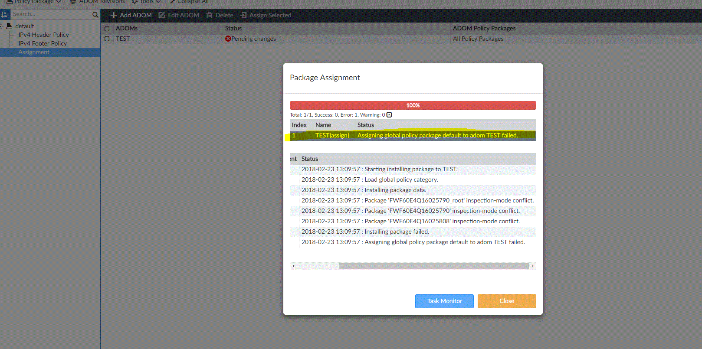Check the box for the TEST ADOM row
Screen dimensions: 702x349
[x=107, y=39]
